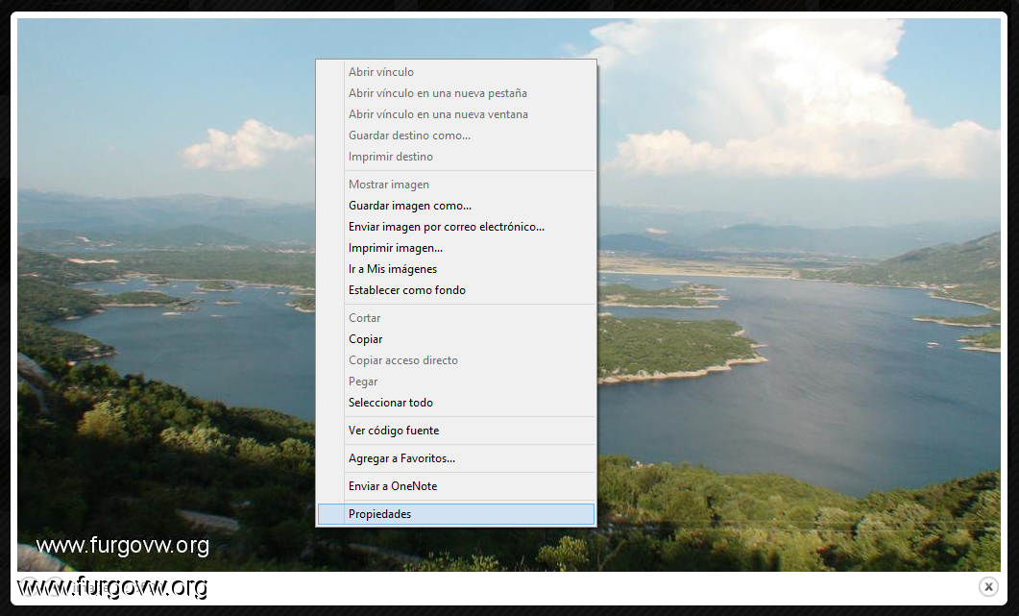
Task: Select Imprimir destino entry
Action: pyautogui.click(x=456, y=157)
